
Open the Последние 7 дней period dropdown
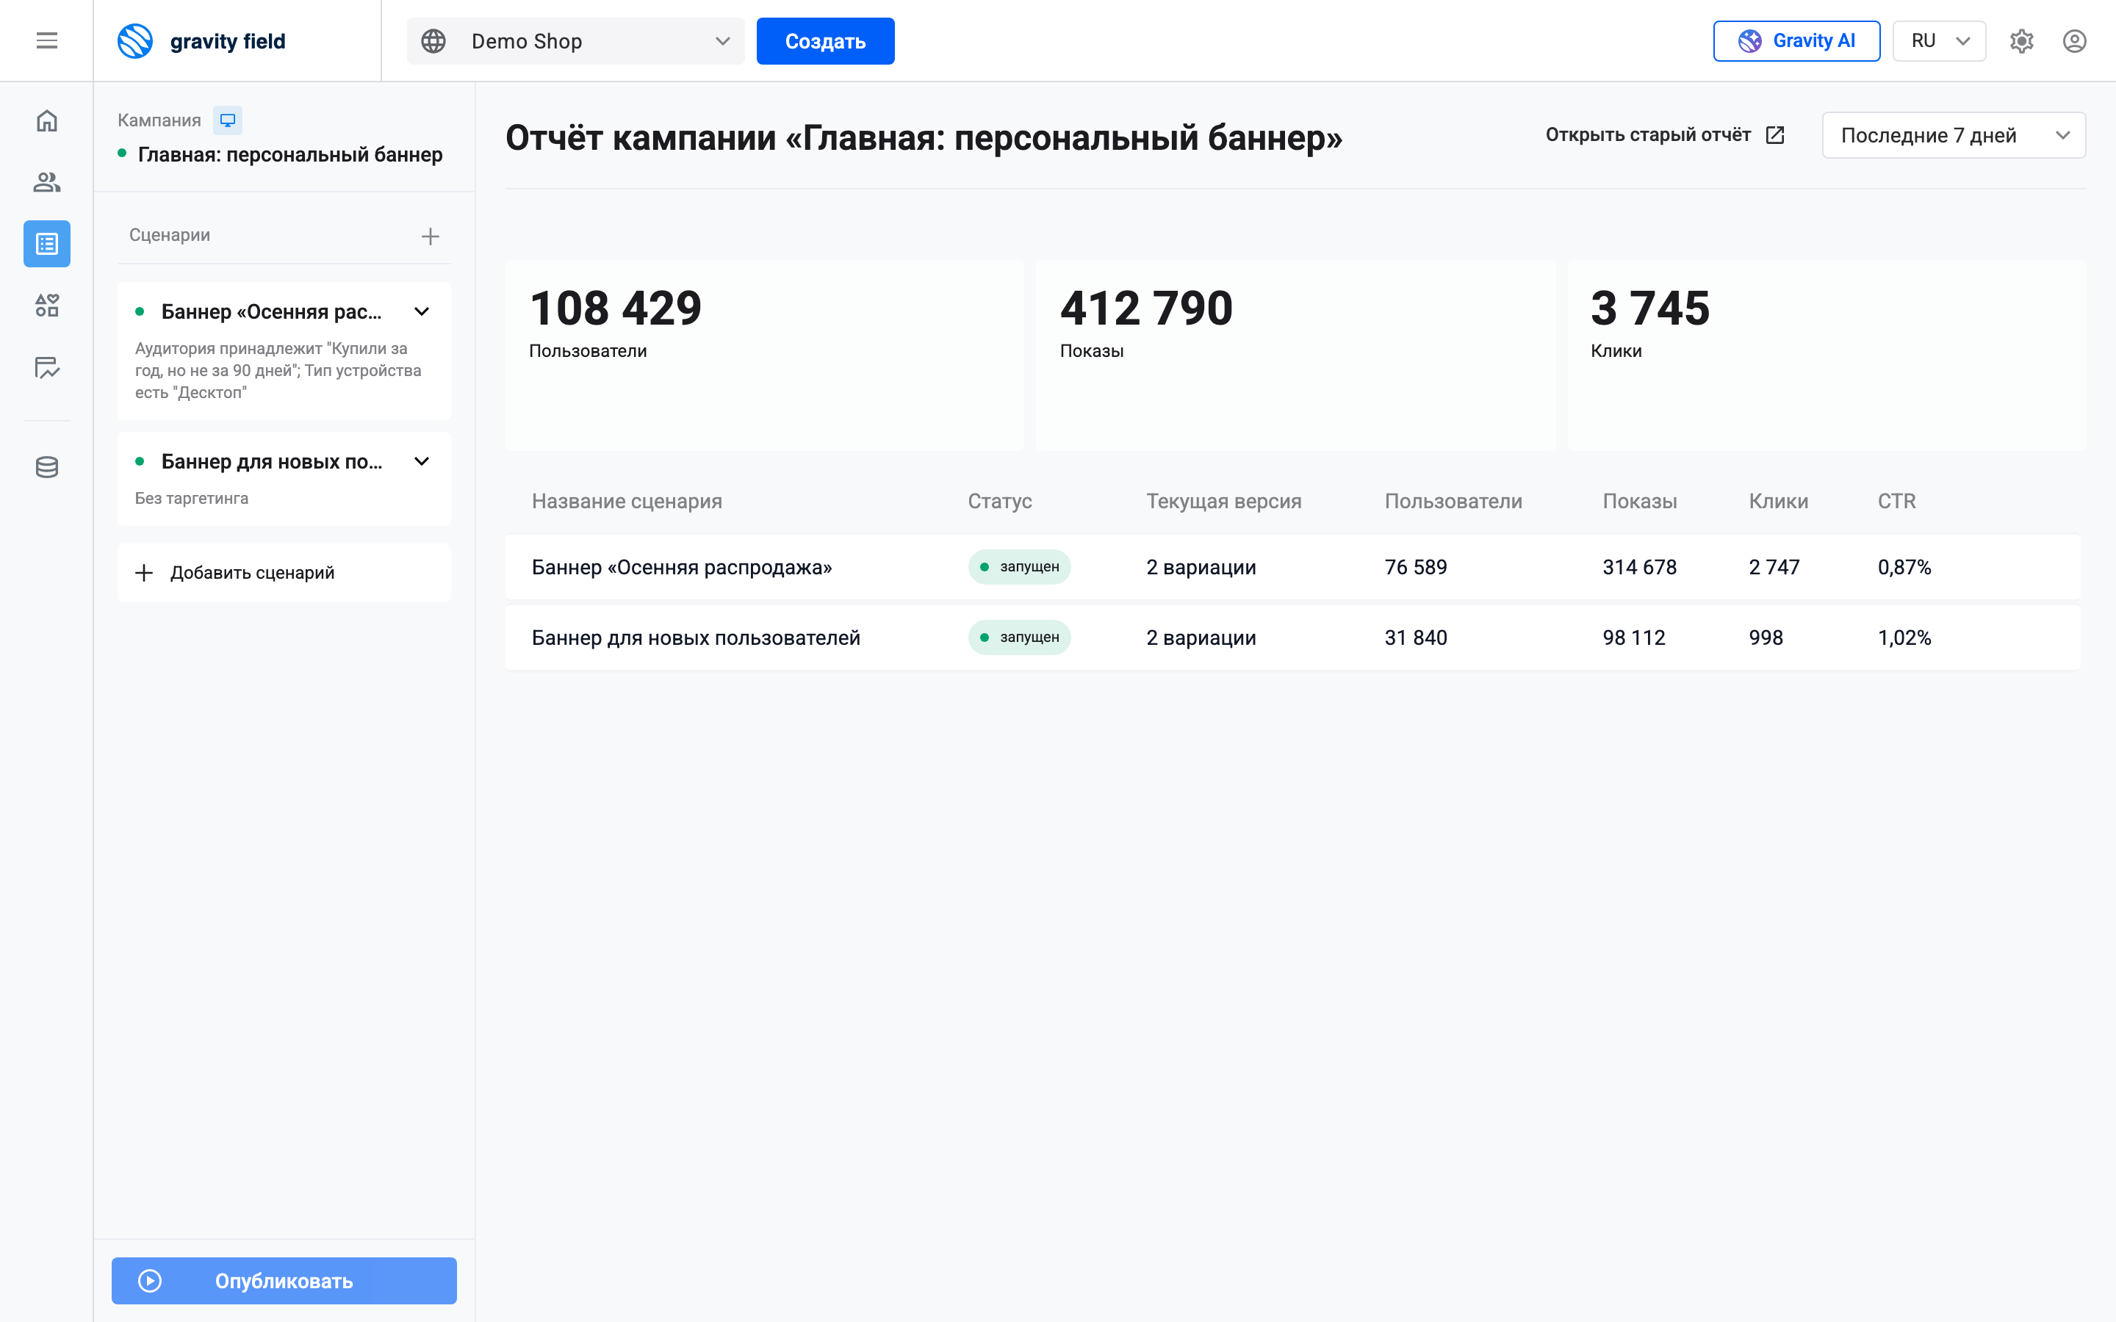point(1954,136)
